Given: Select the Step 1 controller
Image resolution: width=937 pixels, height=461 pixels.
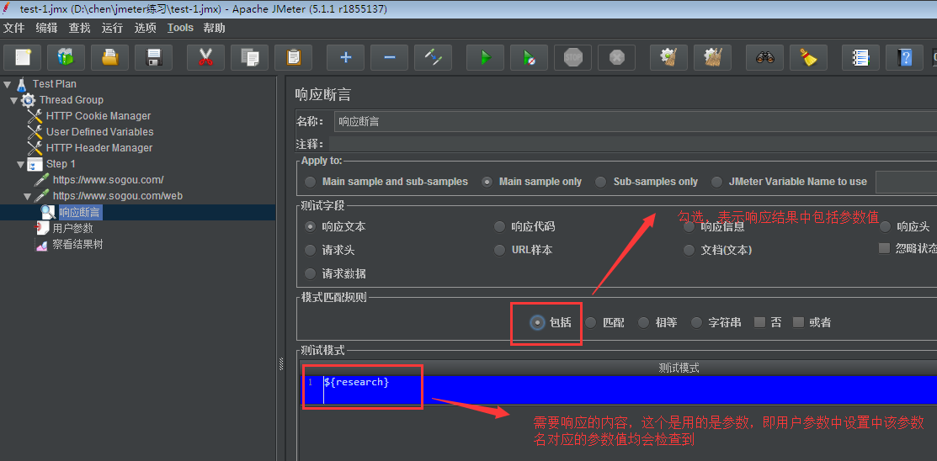Looking at the screenshot, I should (x=61, y=163).
